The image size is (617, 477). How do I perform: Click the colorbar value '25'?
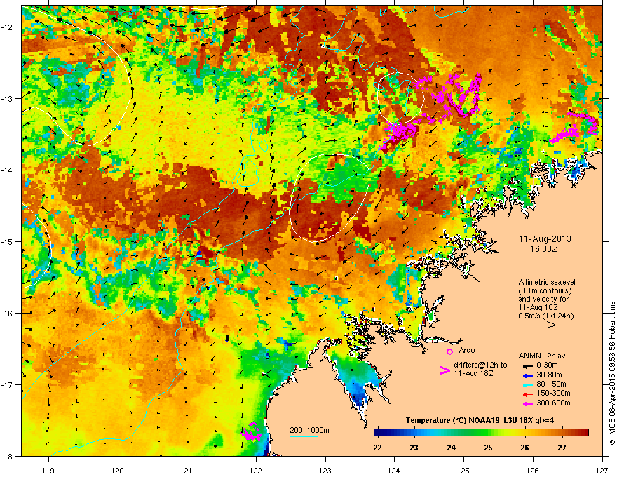[488, 448]
